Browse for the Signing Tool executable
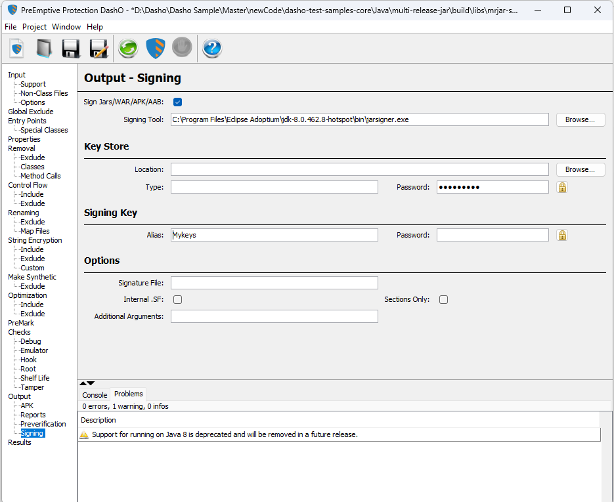 (581, 119)
